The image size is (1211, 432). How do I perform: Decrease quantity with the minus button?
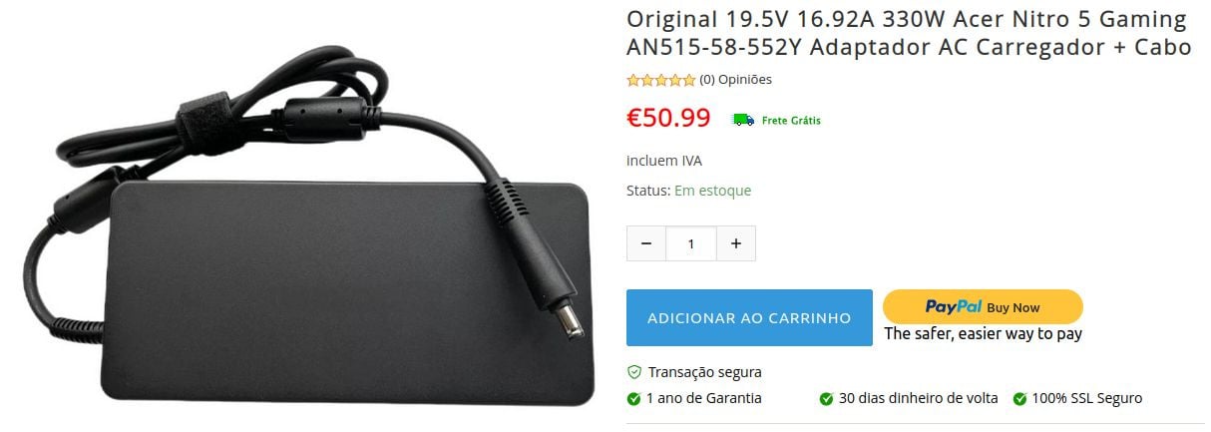[646, 243]
